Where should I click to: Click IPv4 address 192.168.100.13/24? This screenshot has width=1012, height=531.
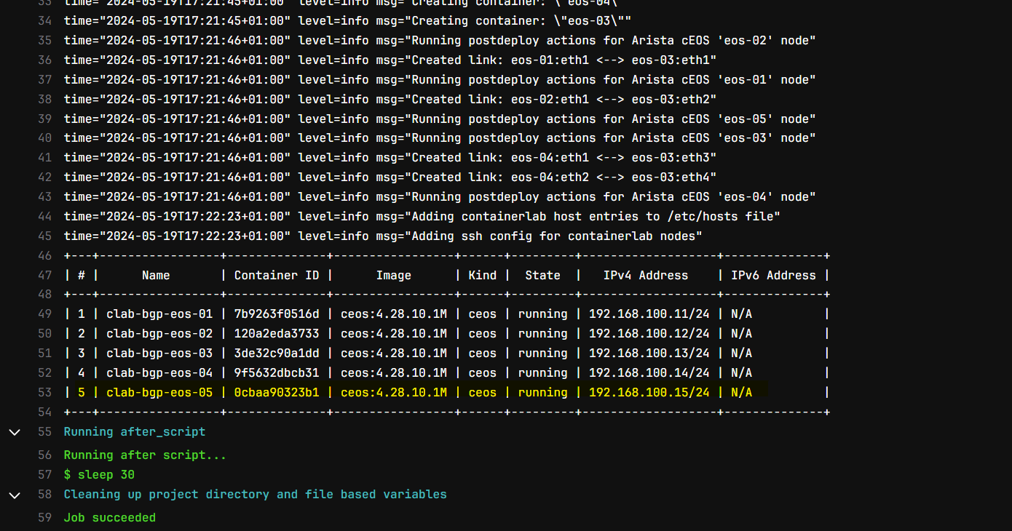click(649, 353)
